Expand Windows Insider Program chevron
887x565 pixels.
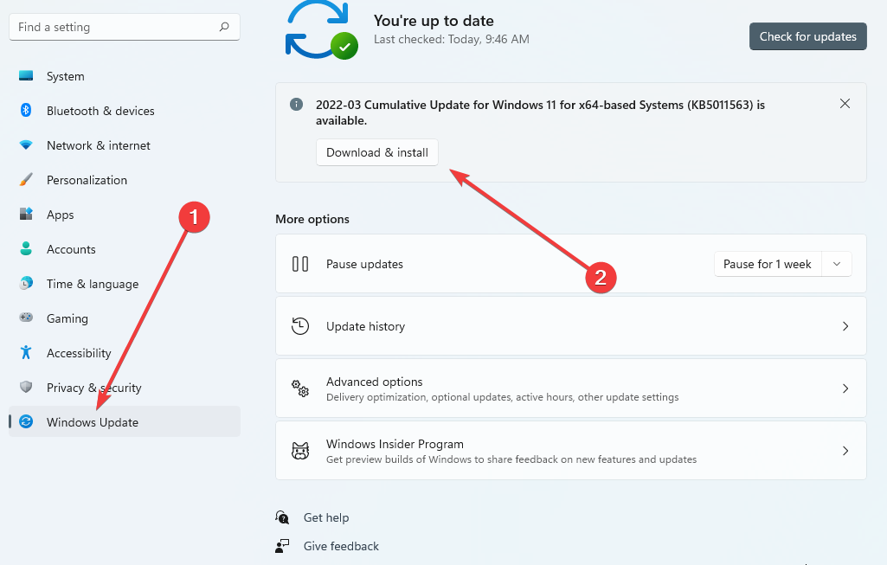coord(845,451)
